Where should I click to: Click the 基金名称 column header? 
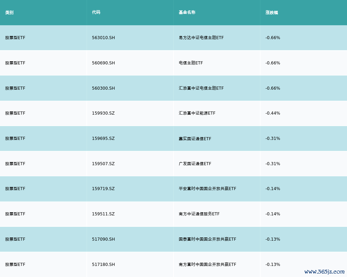click(187, 12)
